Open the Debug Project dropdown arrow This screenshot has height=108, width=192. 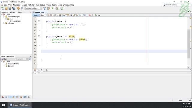59,8
